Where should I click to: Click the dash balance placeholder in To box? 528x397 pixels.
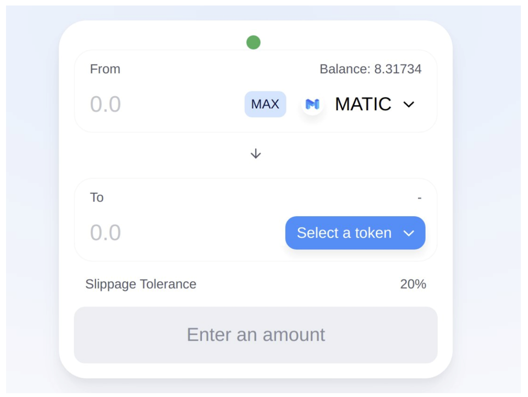pyautogui.click(x=420, y=198)
